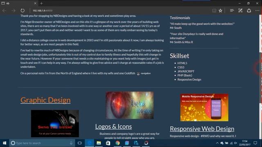The height and width of the screenshot is (147, 262).
Task: Click the forward navigation arrow
Action: pos(14,11)
